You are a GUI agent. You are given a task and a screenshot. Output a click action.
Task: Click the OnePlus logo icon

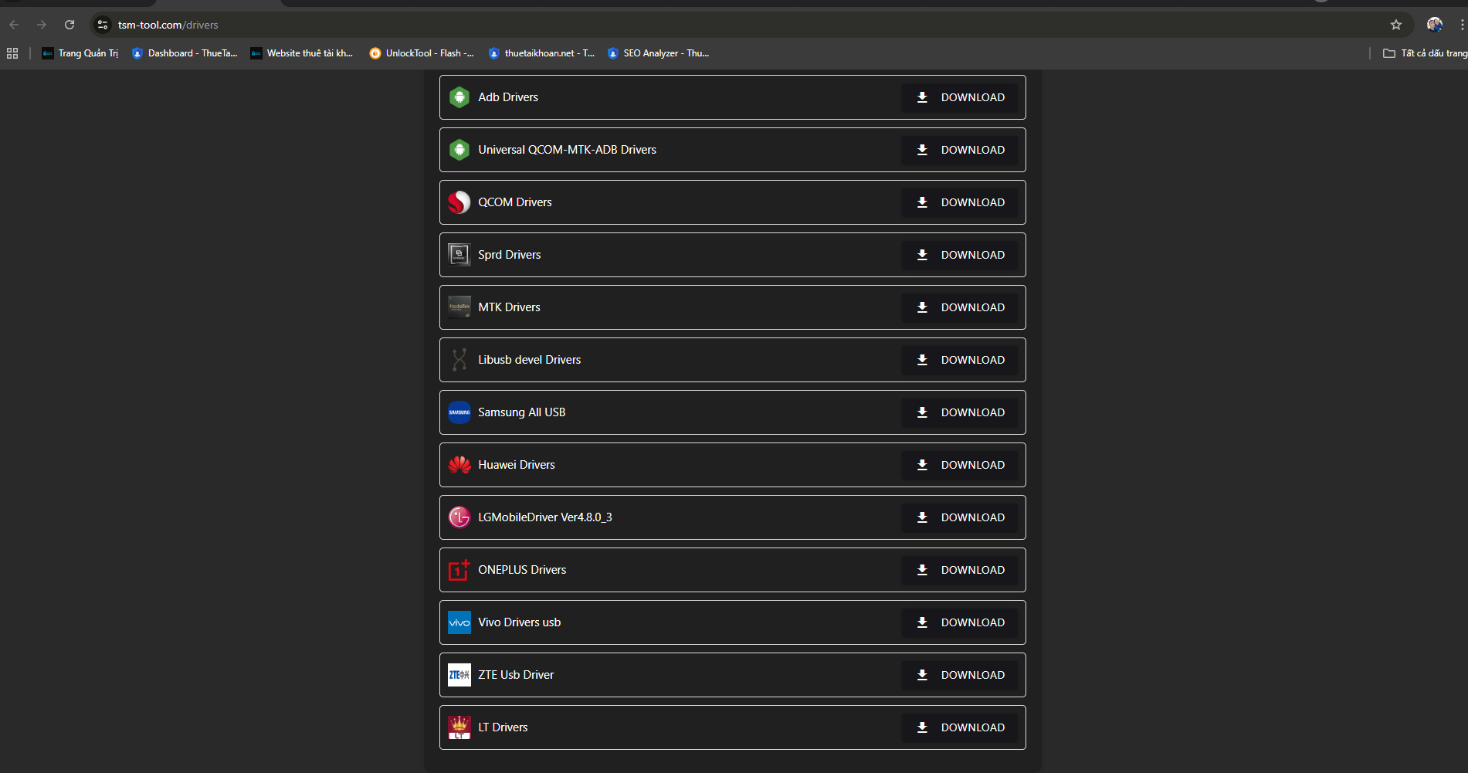click(x=459, y=570)
